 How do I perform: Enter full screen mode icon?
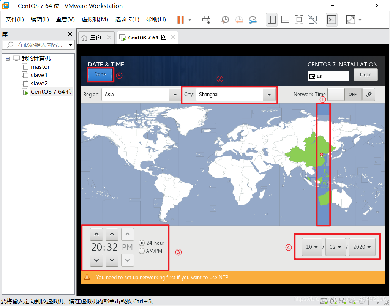tap(299, 19)
